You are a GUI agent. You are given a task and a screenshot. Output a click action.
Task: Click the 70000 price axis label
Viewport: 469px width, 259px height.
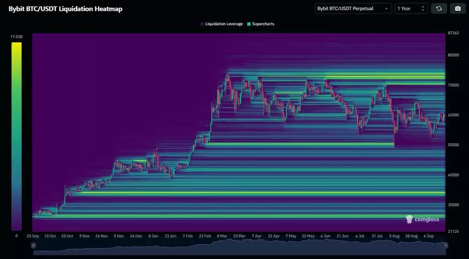[x=454, y=85]
